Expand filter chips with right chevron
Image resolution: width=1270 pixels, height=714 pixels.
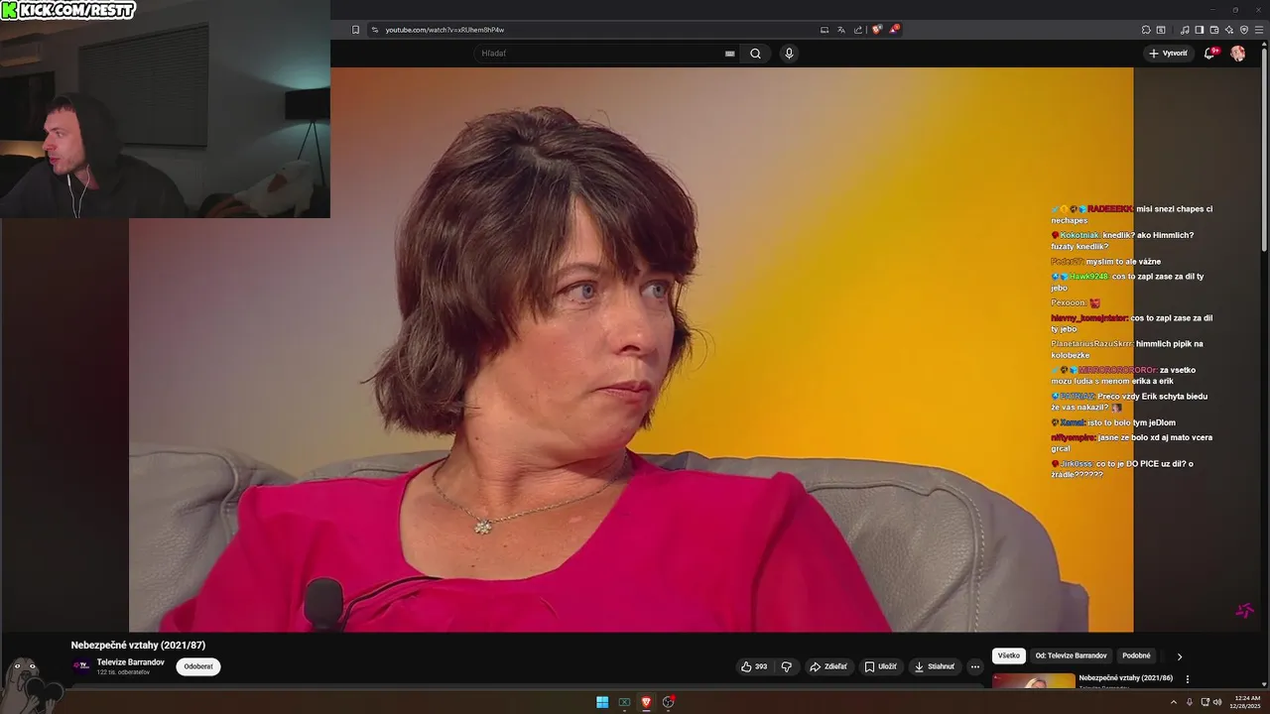pyautogui.click(x=1180, y=655)
